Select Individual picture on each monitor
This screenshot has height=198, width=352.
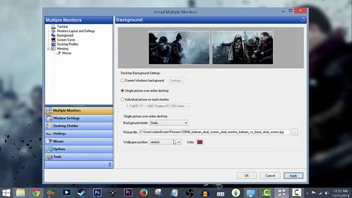pos(122,99)
